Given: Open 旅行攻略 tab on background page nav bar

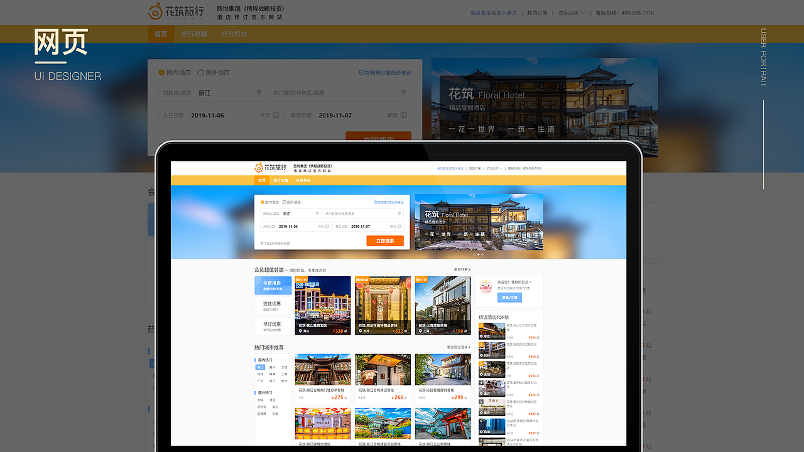Looking at the screenshot, I should pos(194,34).
